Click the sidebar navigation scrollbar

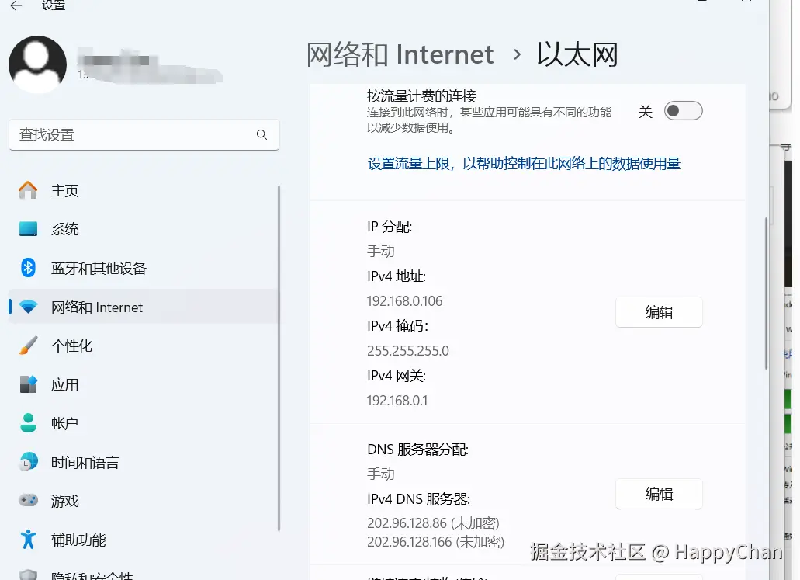pyautogui.click(x=279, y=359)
